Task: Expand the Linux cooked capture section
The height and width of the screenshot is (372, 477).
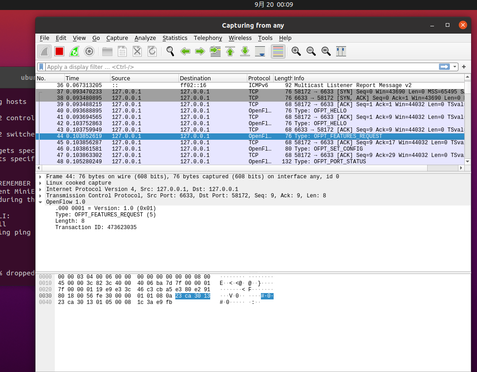Action: tap(40, 183)
